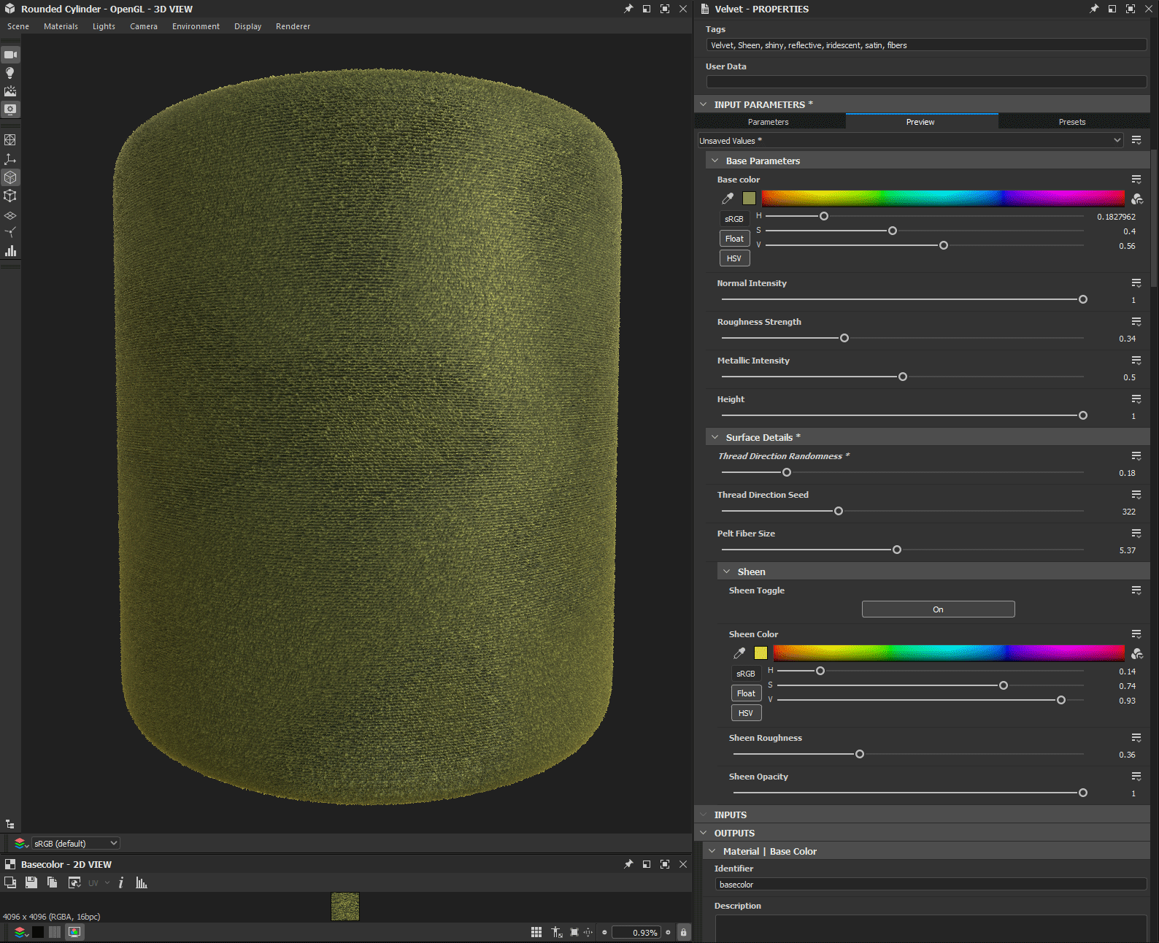The image size is (1159, 943).
Task: Open histogram icon in 2D view toolbar
Action: 142,882
